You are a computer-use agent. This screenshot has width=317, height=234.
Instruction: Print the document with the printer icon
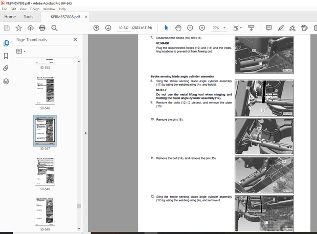click(x=42, y=28)
